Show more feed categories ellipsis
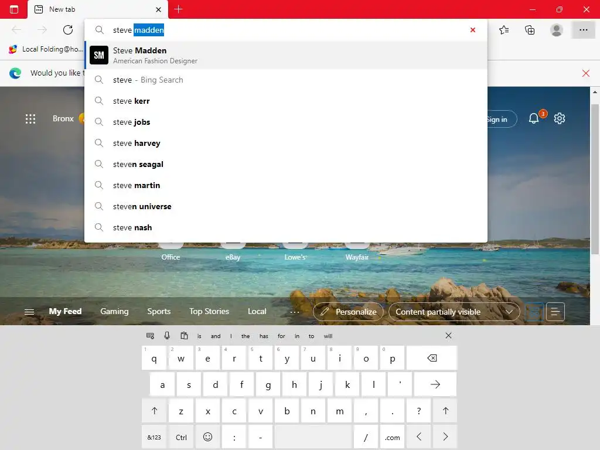 point(294,312)
